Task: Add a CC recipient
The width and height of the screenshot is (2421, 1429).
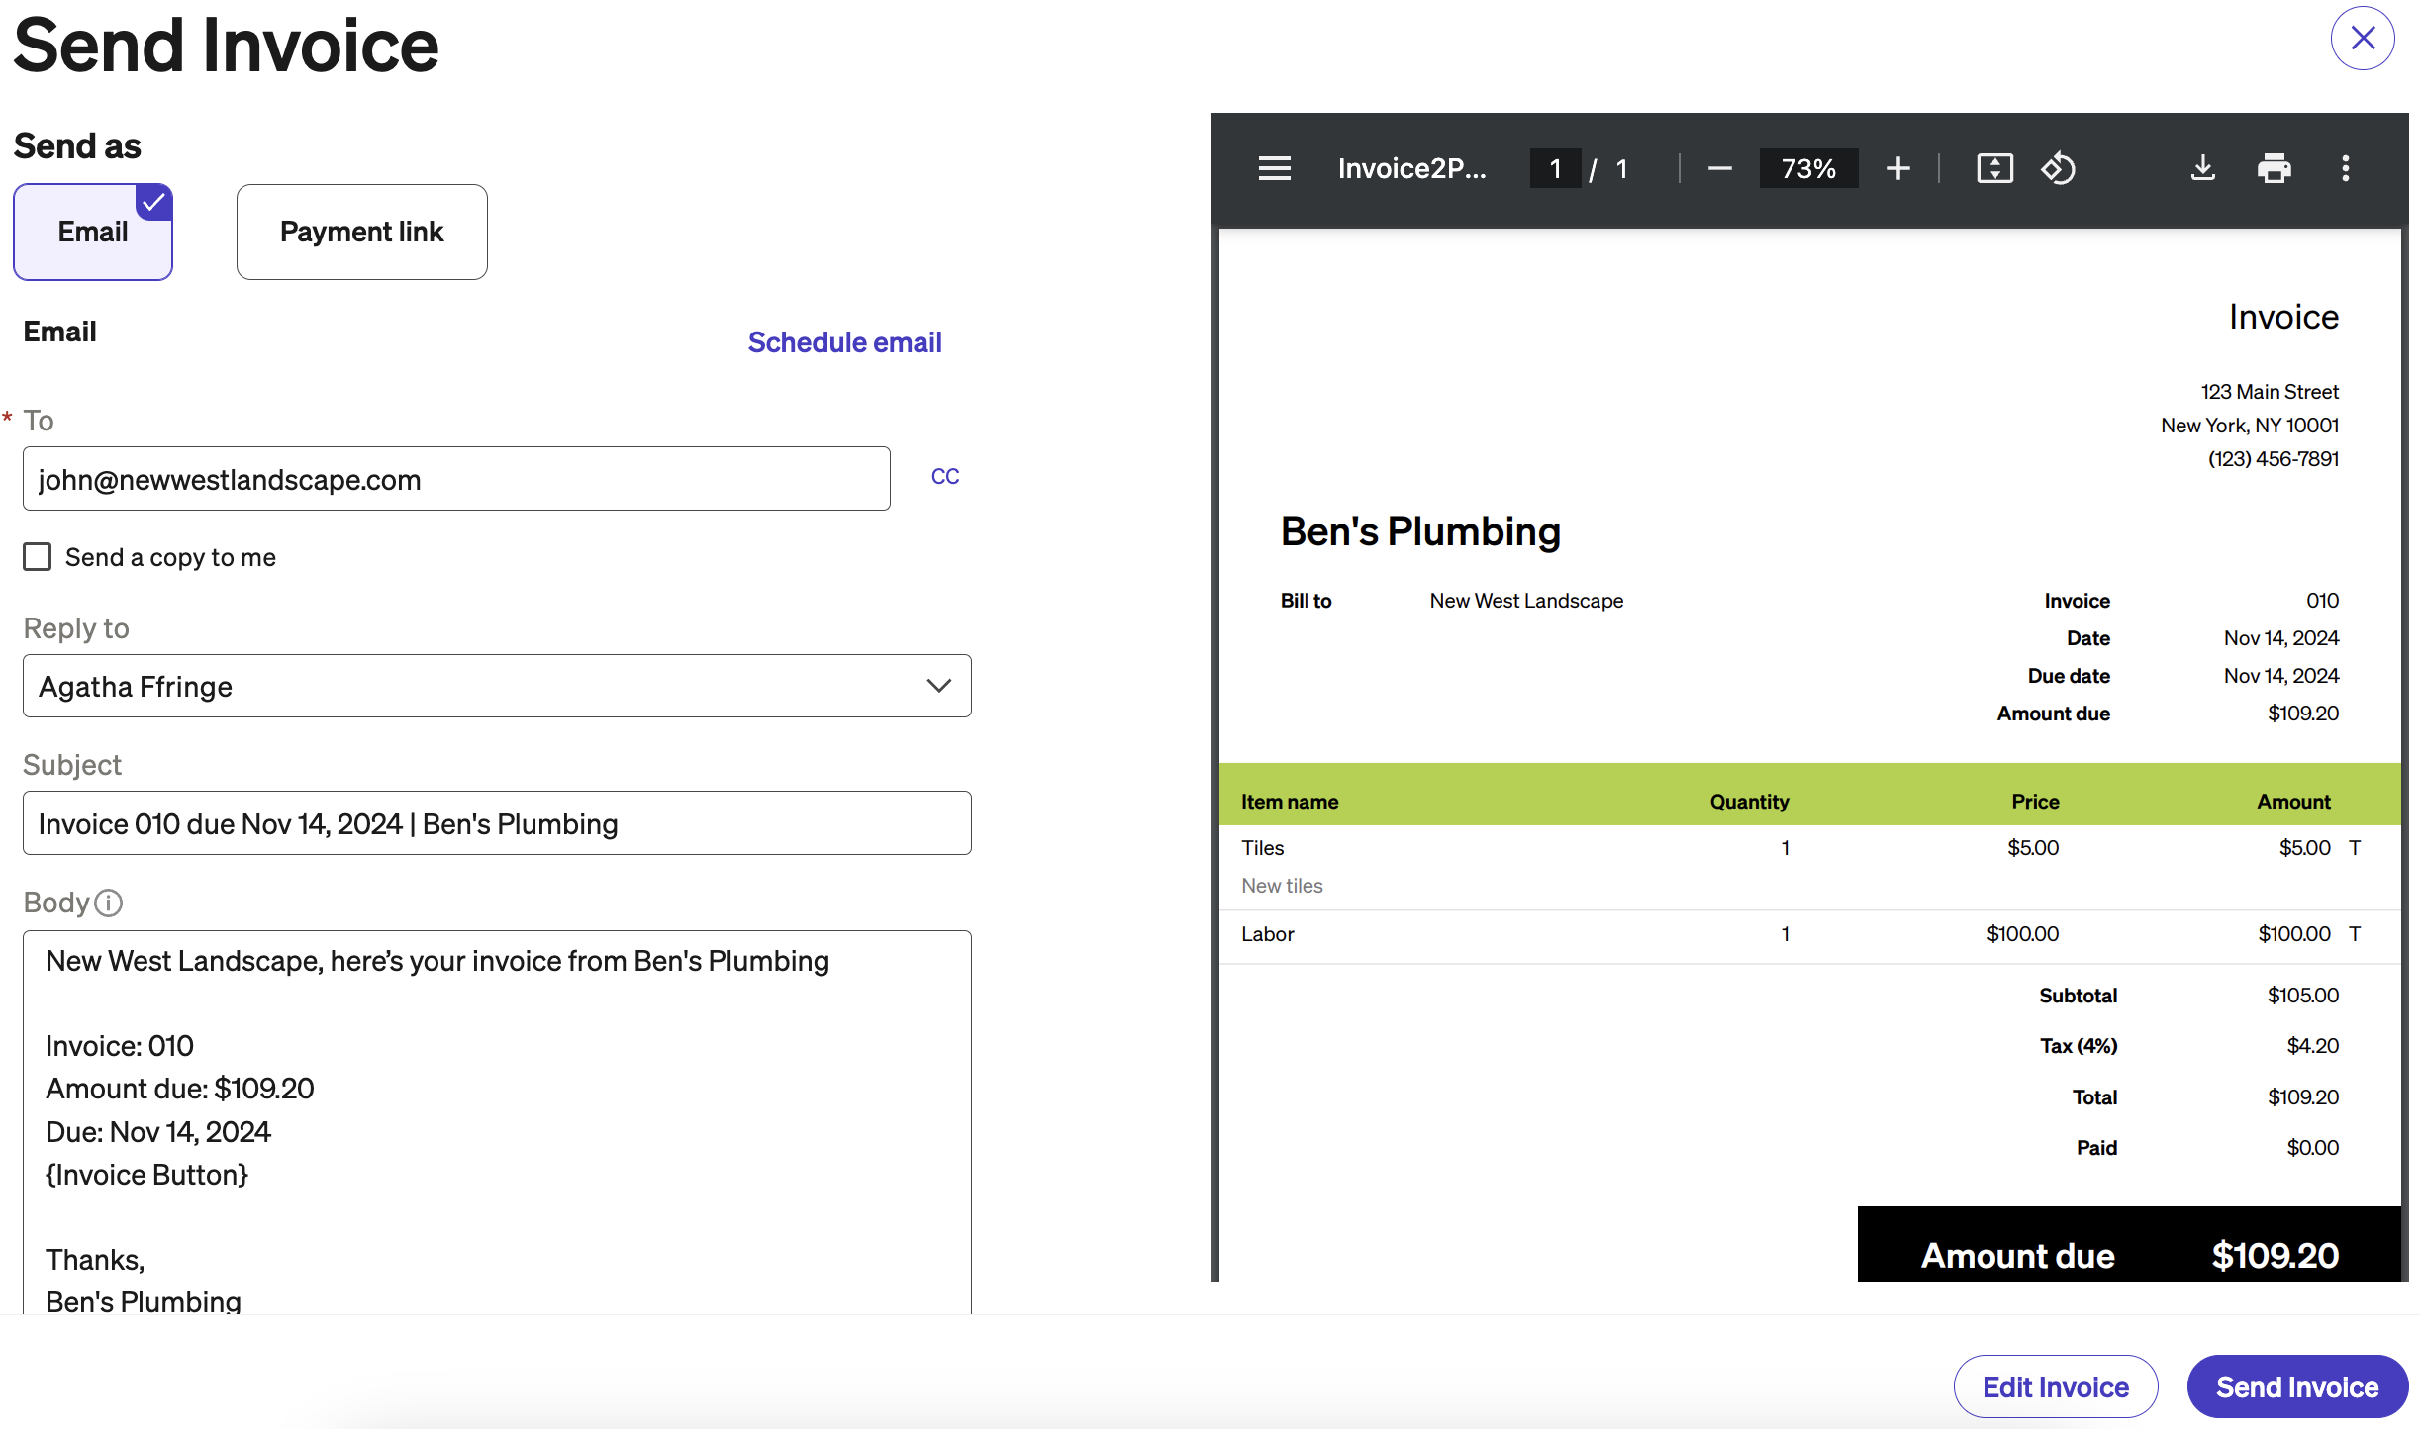Action: pyautogui.click(x=944, y=476)
